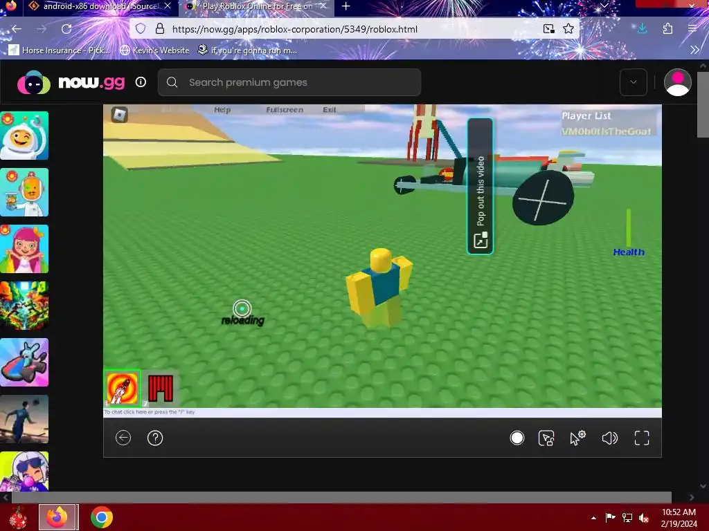Click the player name VM0b0tIsTheGoat
Image resolution: width=709 pixels, height=531 pixels.
tap(607, 131)
